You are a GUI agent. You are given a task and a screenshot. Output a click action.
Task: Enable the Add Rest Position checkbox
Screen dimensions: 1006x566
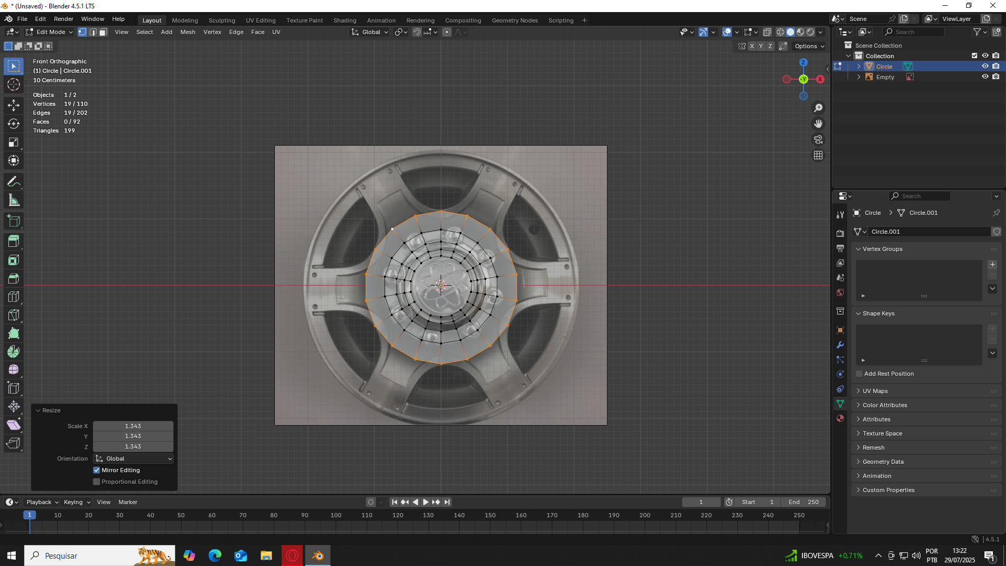pos(859,374)
